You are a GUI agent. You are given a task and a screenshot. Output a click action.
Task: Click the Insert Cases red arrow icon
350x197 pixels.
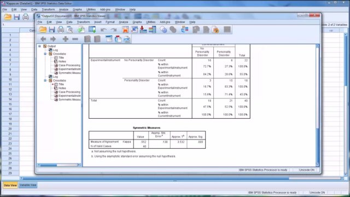pyautogui.click(x=143, y=30)
